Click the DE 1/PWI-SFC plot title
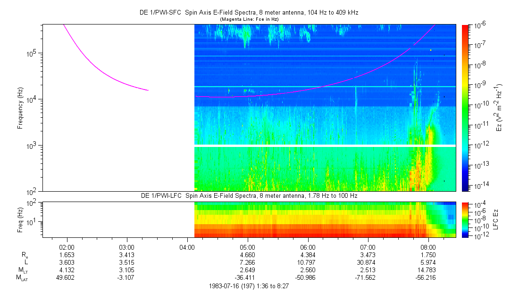 [249, 13]
